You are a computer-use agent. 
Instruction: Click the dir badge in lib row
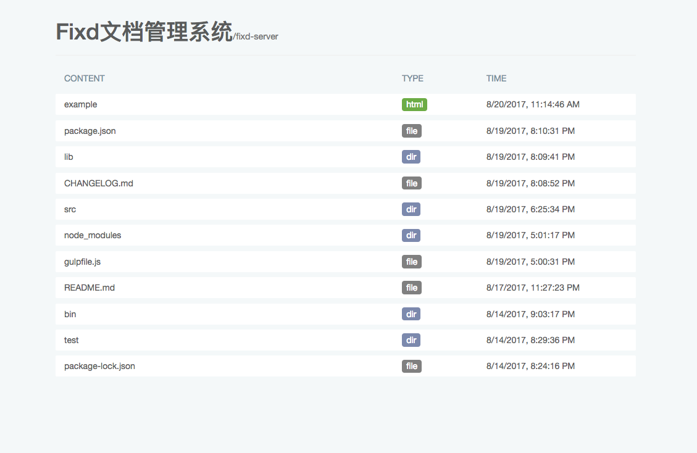click(411, 157)
